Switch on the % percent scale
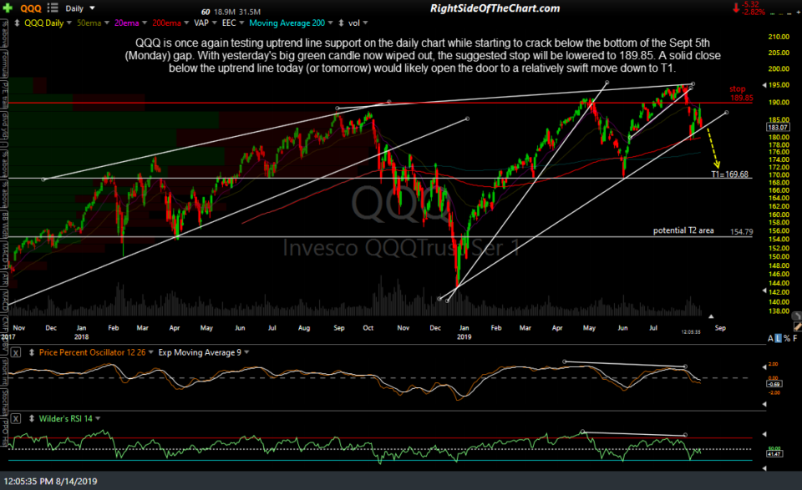Screen dimensions: 802x490 787,338
